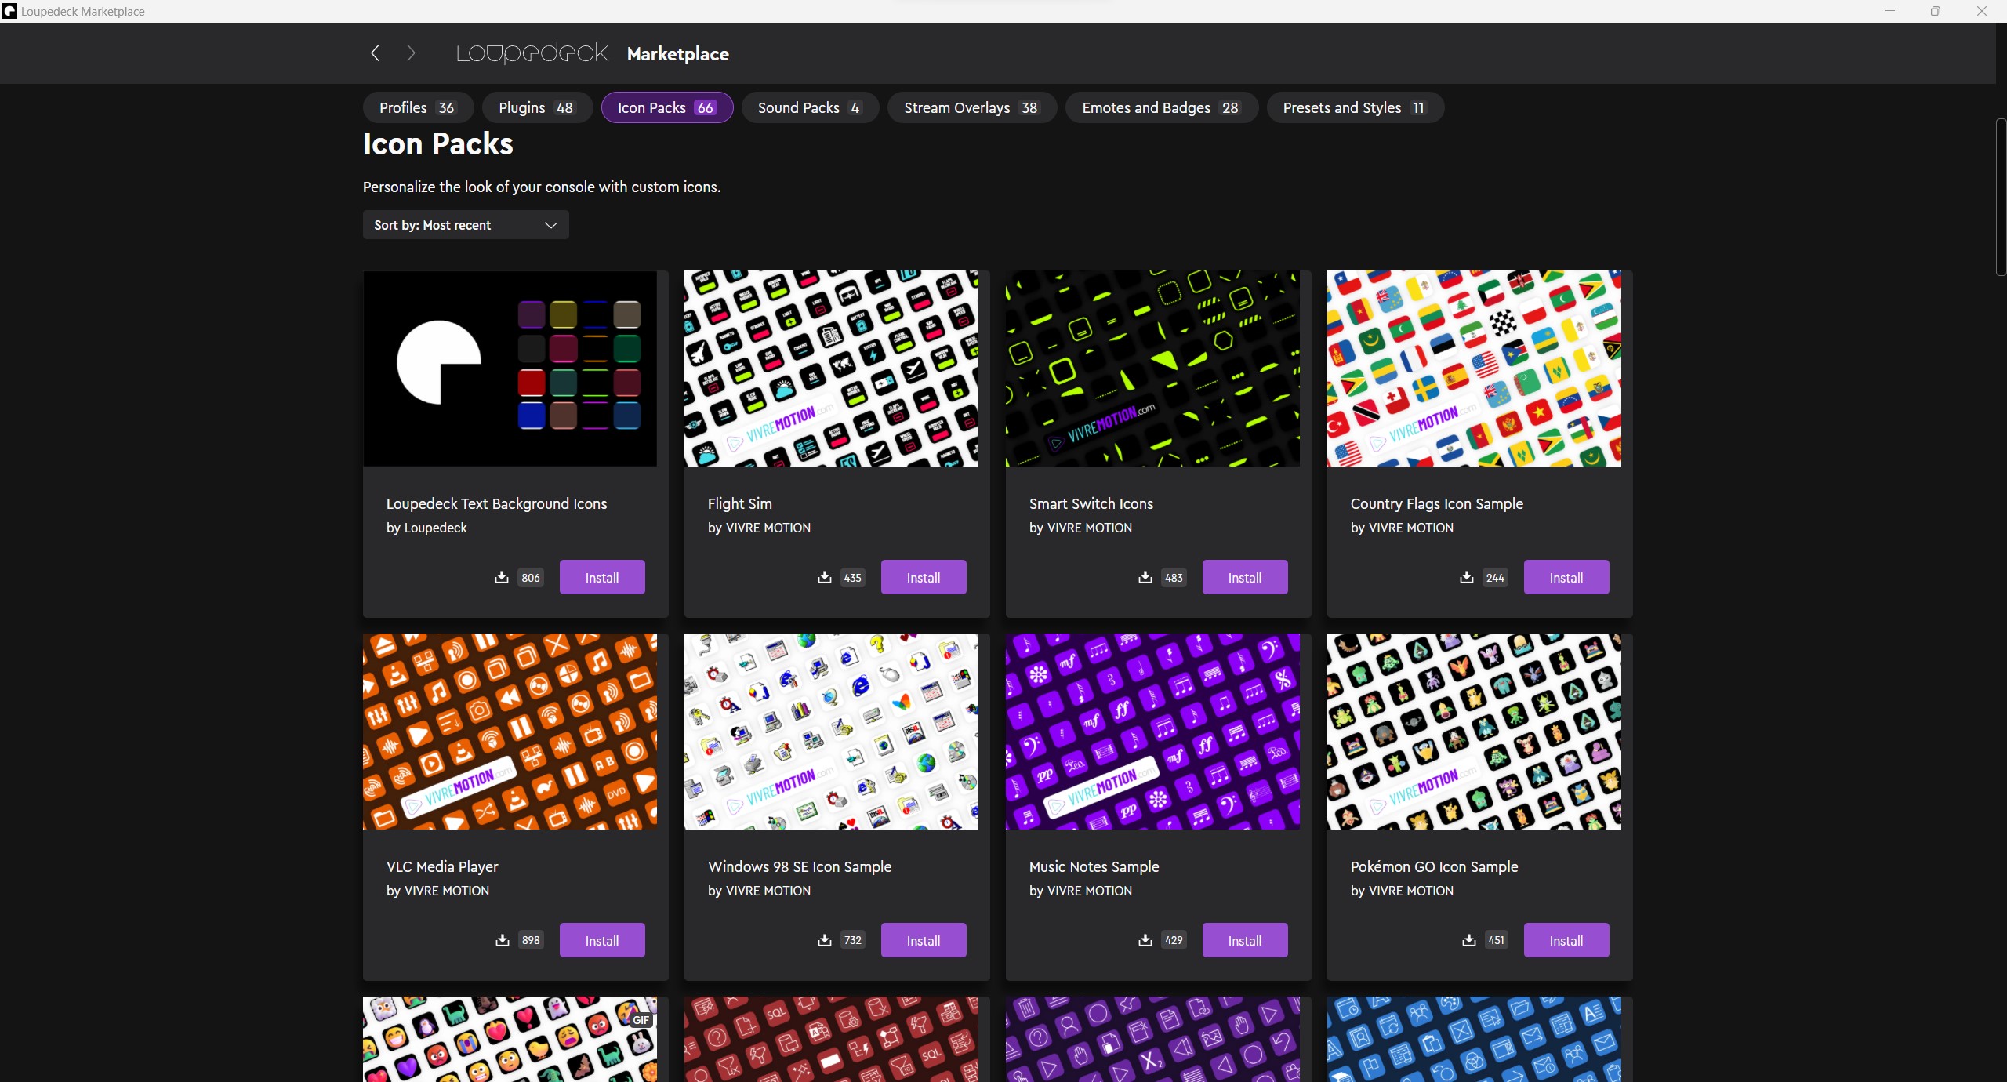Install Loupedeck Text Background Icons

[602, 578]
